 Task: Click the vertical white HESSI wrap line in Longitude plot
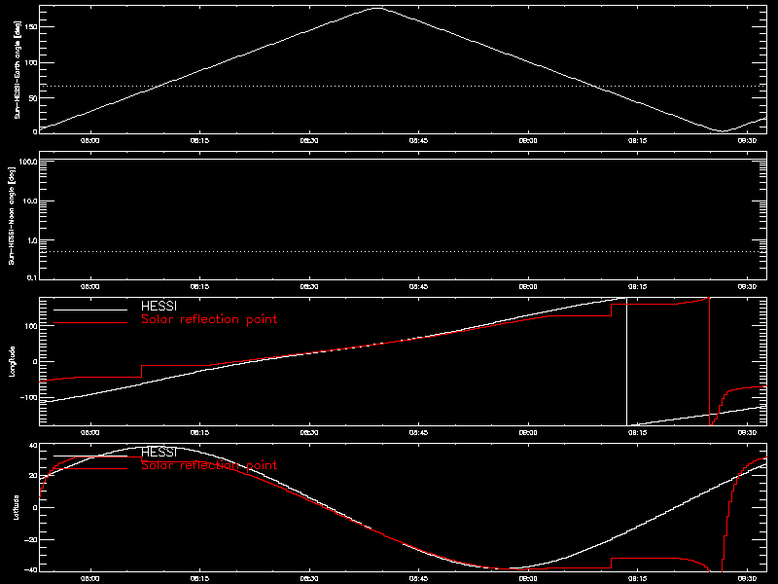(x=626, y=361)
